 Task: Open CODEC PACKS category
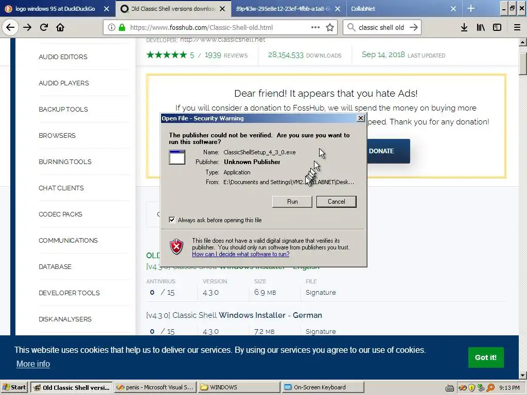[61, 214]
